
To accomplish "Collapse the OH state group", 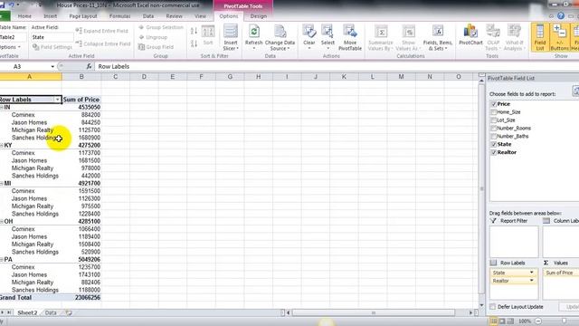I will tap(2, 221).
